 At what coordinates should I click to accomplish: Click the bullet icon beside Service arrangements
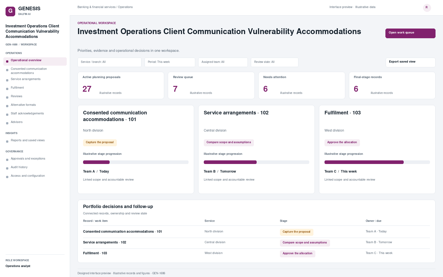(x=7, y=80)
